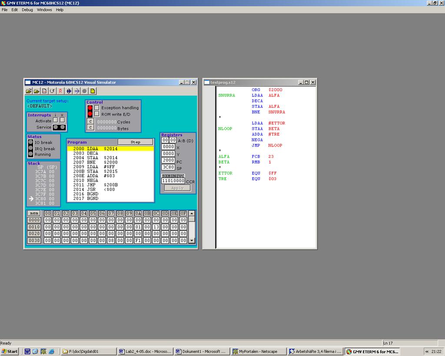This screenshot has height=356, width=445.
Task: Click the red R reset toolbar icon
Action: (x=60, y=91)
